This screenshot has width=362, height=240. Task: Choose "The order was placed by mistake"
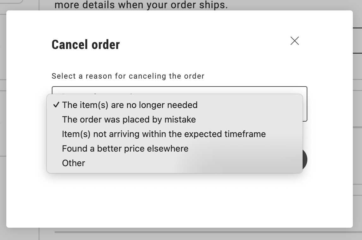point(129,119)
